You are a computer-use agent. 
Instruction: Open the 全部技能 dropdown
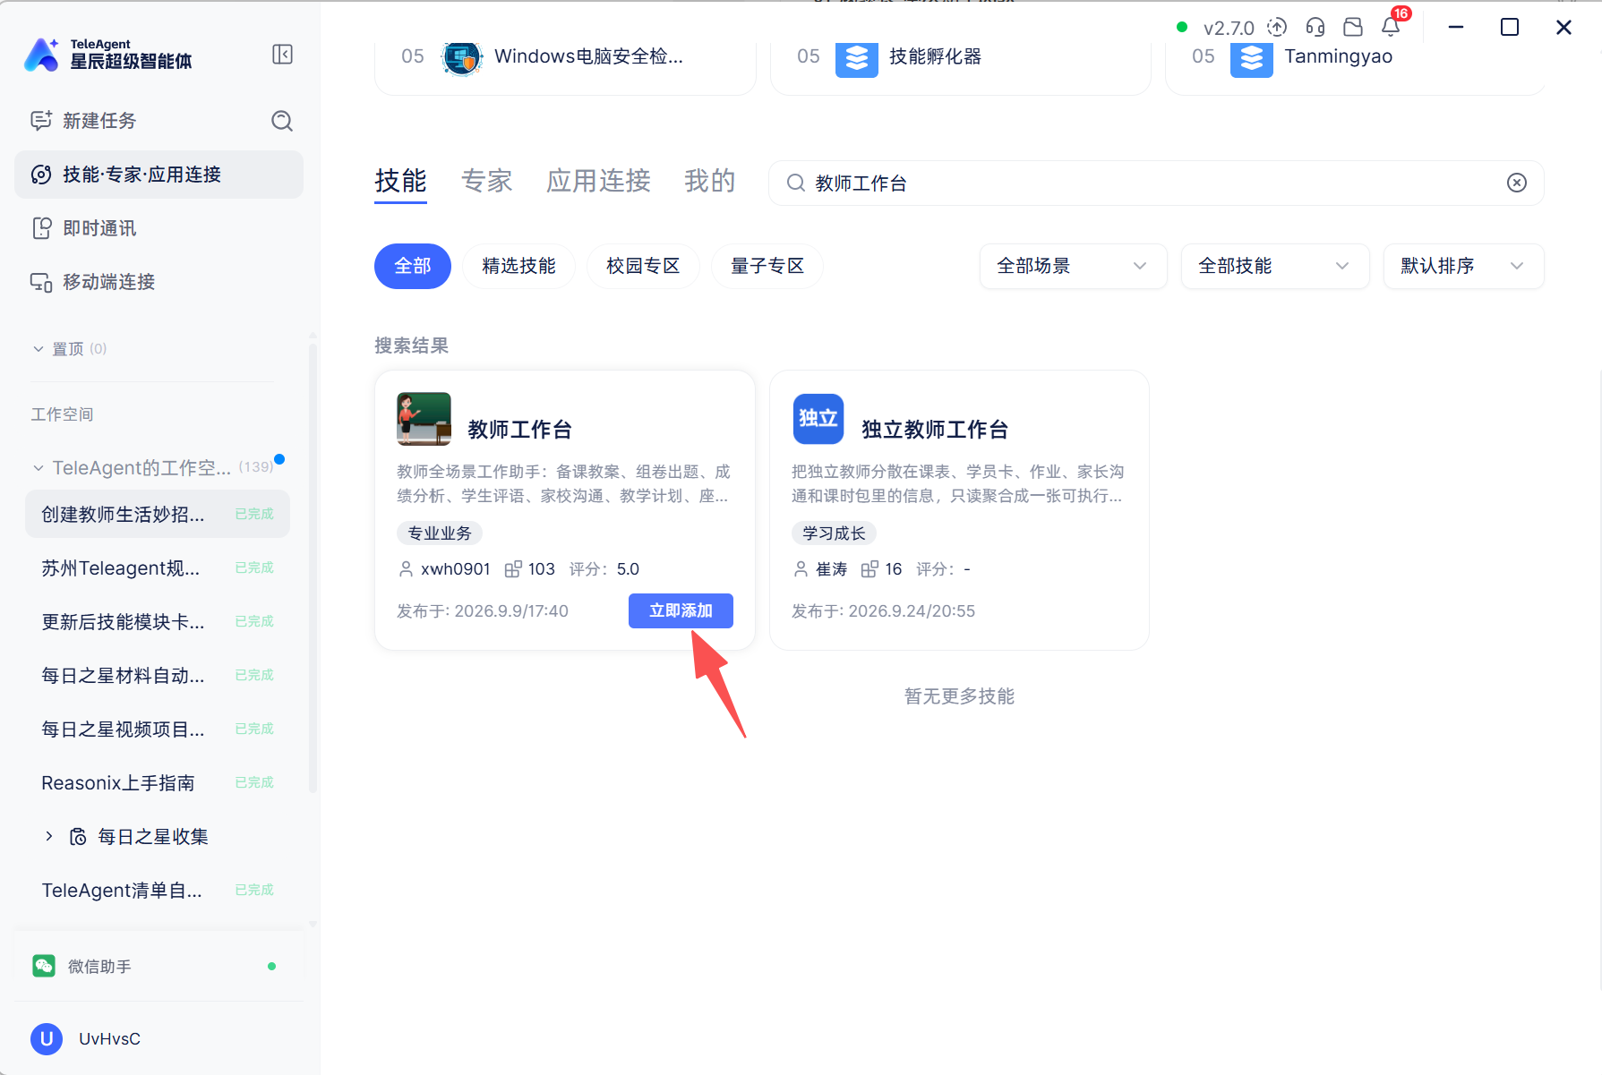tap(1275, 266)
